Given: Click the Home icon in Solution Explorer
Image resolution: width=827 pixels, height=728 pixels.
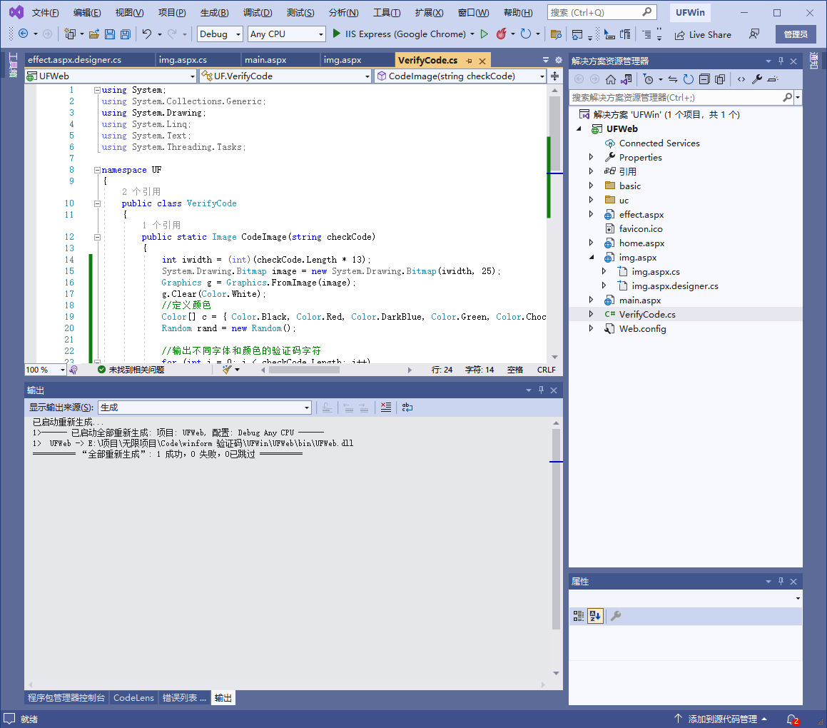Looking at the screenshot, I should (x=611, y=79).
